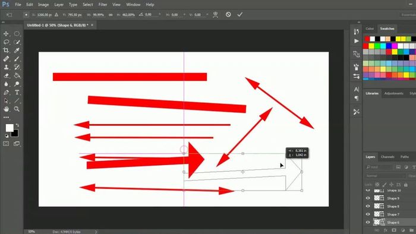Select the Hand tool
This screenshot has height=234, width=416.
(6, 109)
